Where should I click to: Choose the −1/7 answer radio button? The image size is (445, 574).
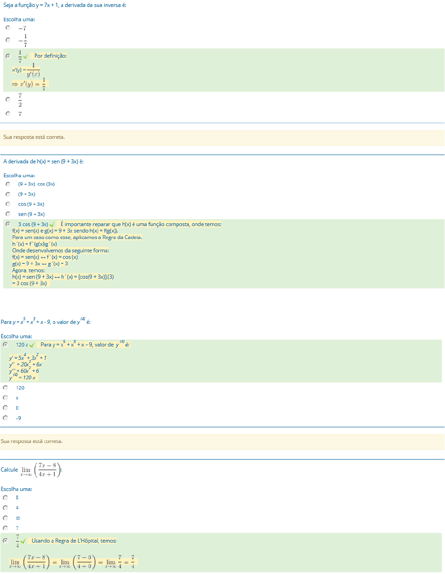[x=8, y=40]
